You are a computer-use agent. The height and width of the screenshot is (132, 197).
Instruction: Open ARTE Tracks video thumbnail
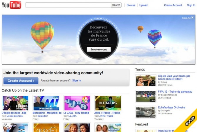click(x=108, y=103)
